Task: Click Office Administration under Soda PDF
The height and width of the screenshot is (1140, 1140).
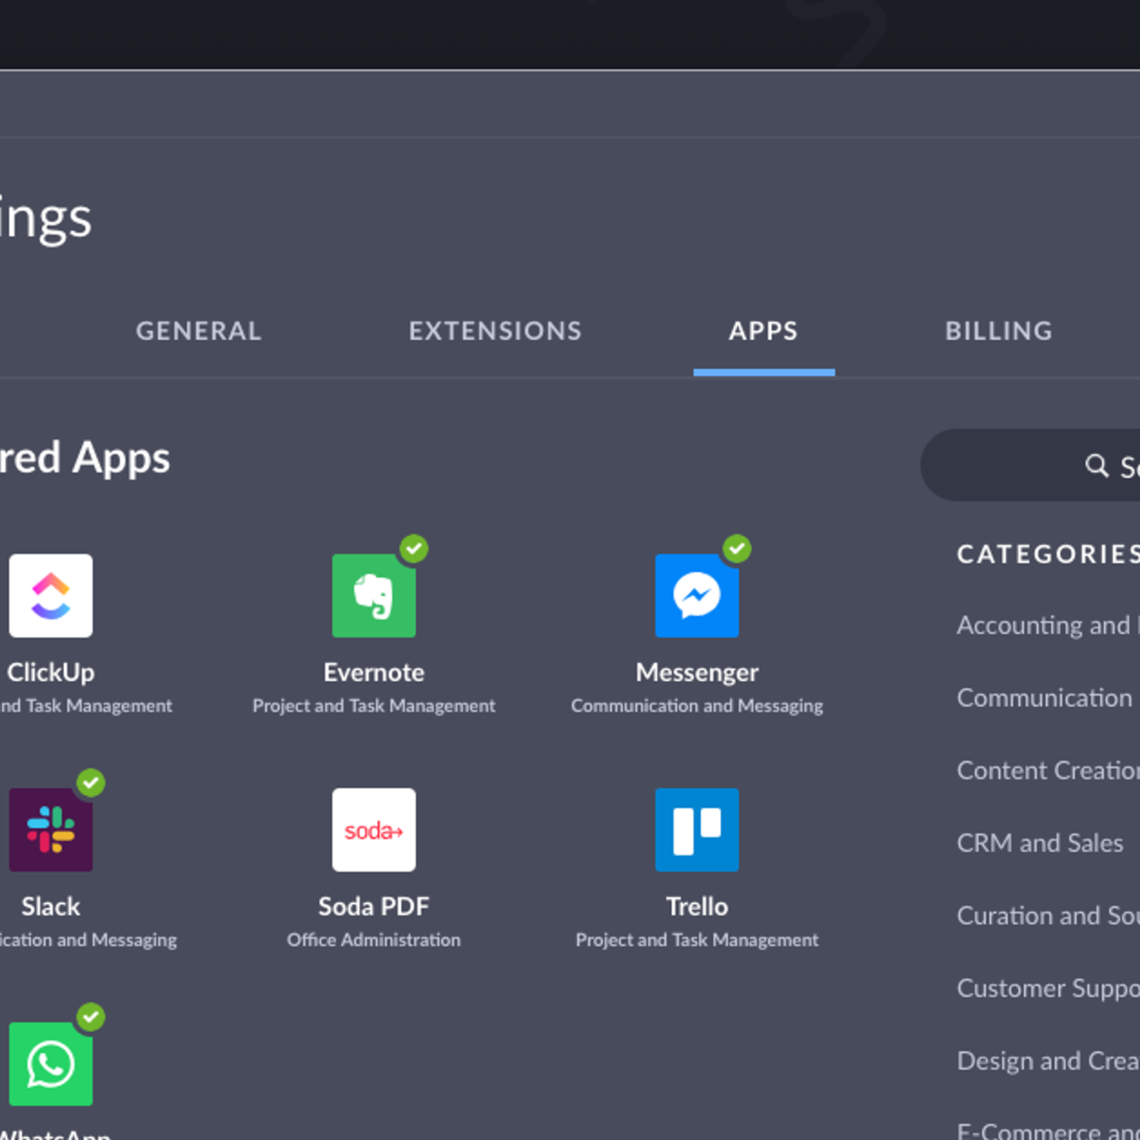Action: coord(374,940)
